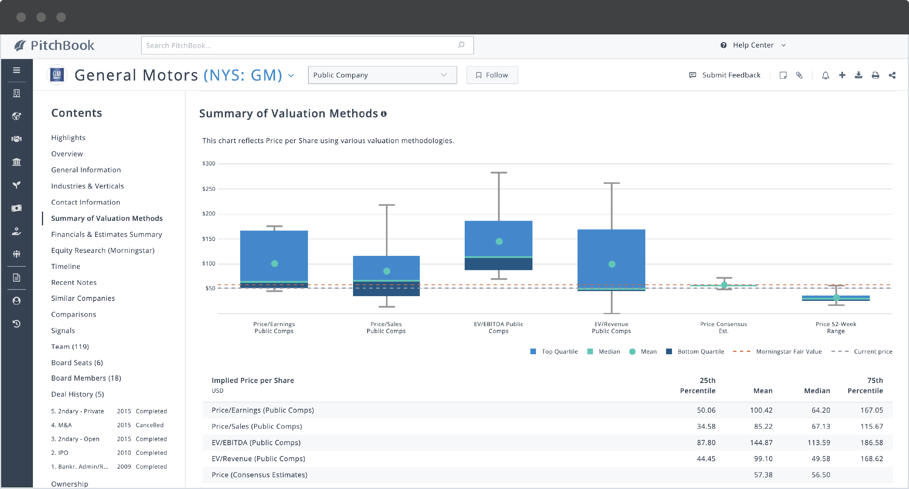Share the GM profile via share icon
The image size is (909, 489).
[892, 75]
